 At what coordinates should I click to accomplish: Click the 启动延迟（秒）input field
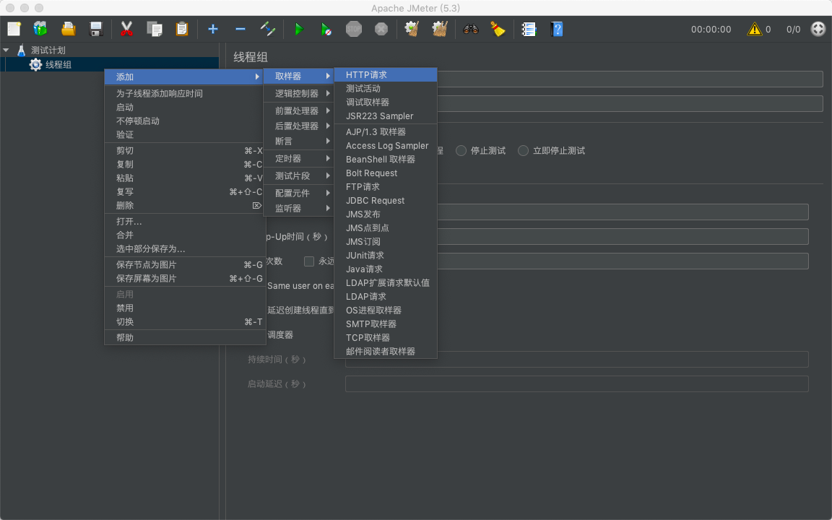577,383
